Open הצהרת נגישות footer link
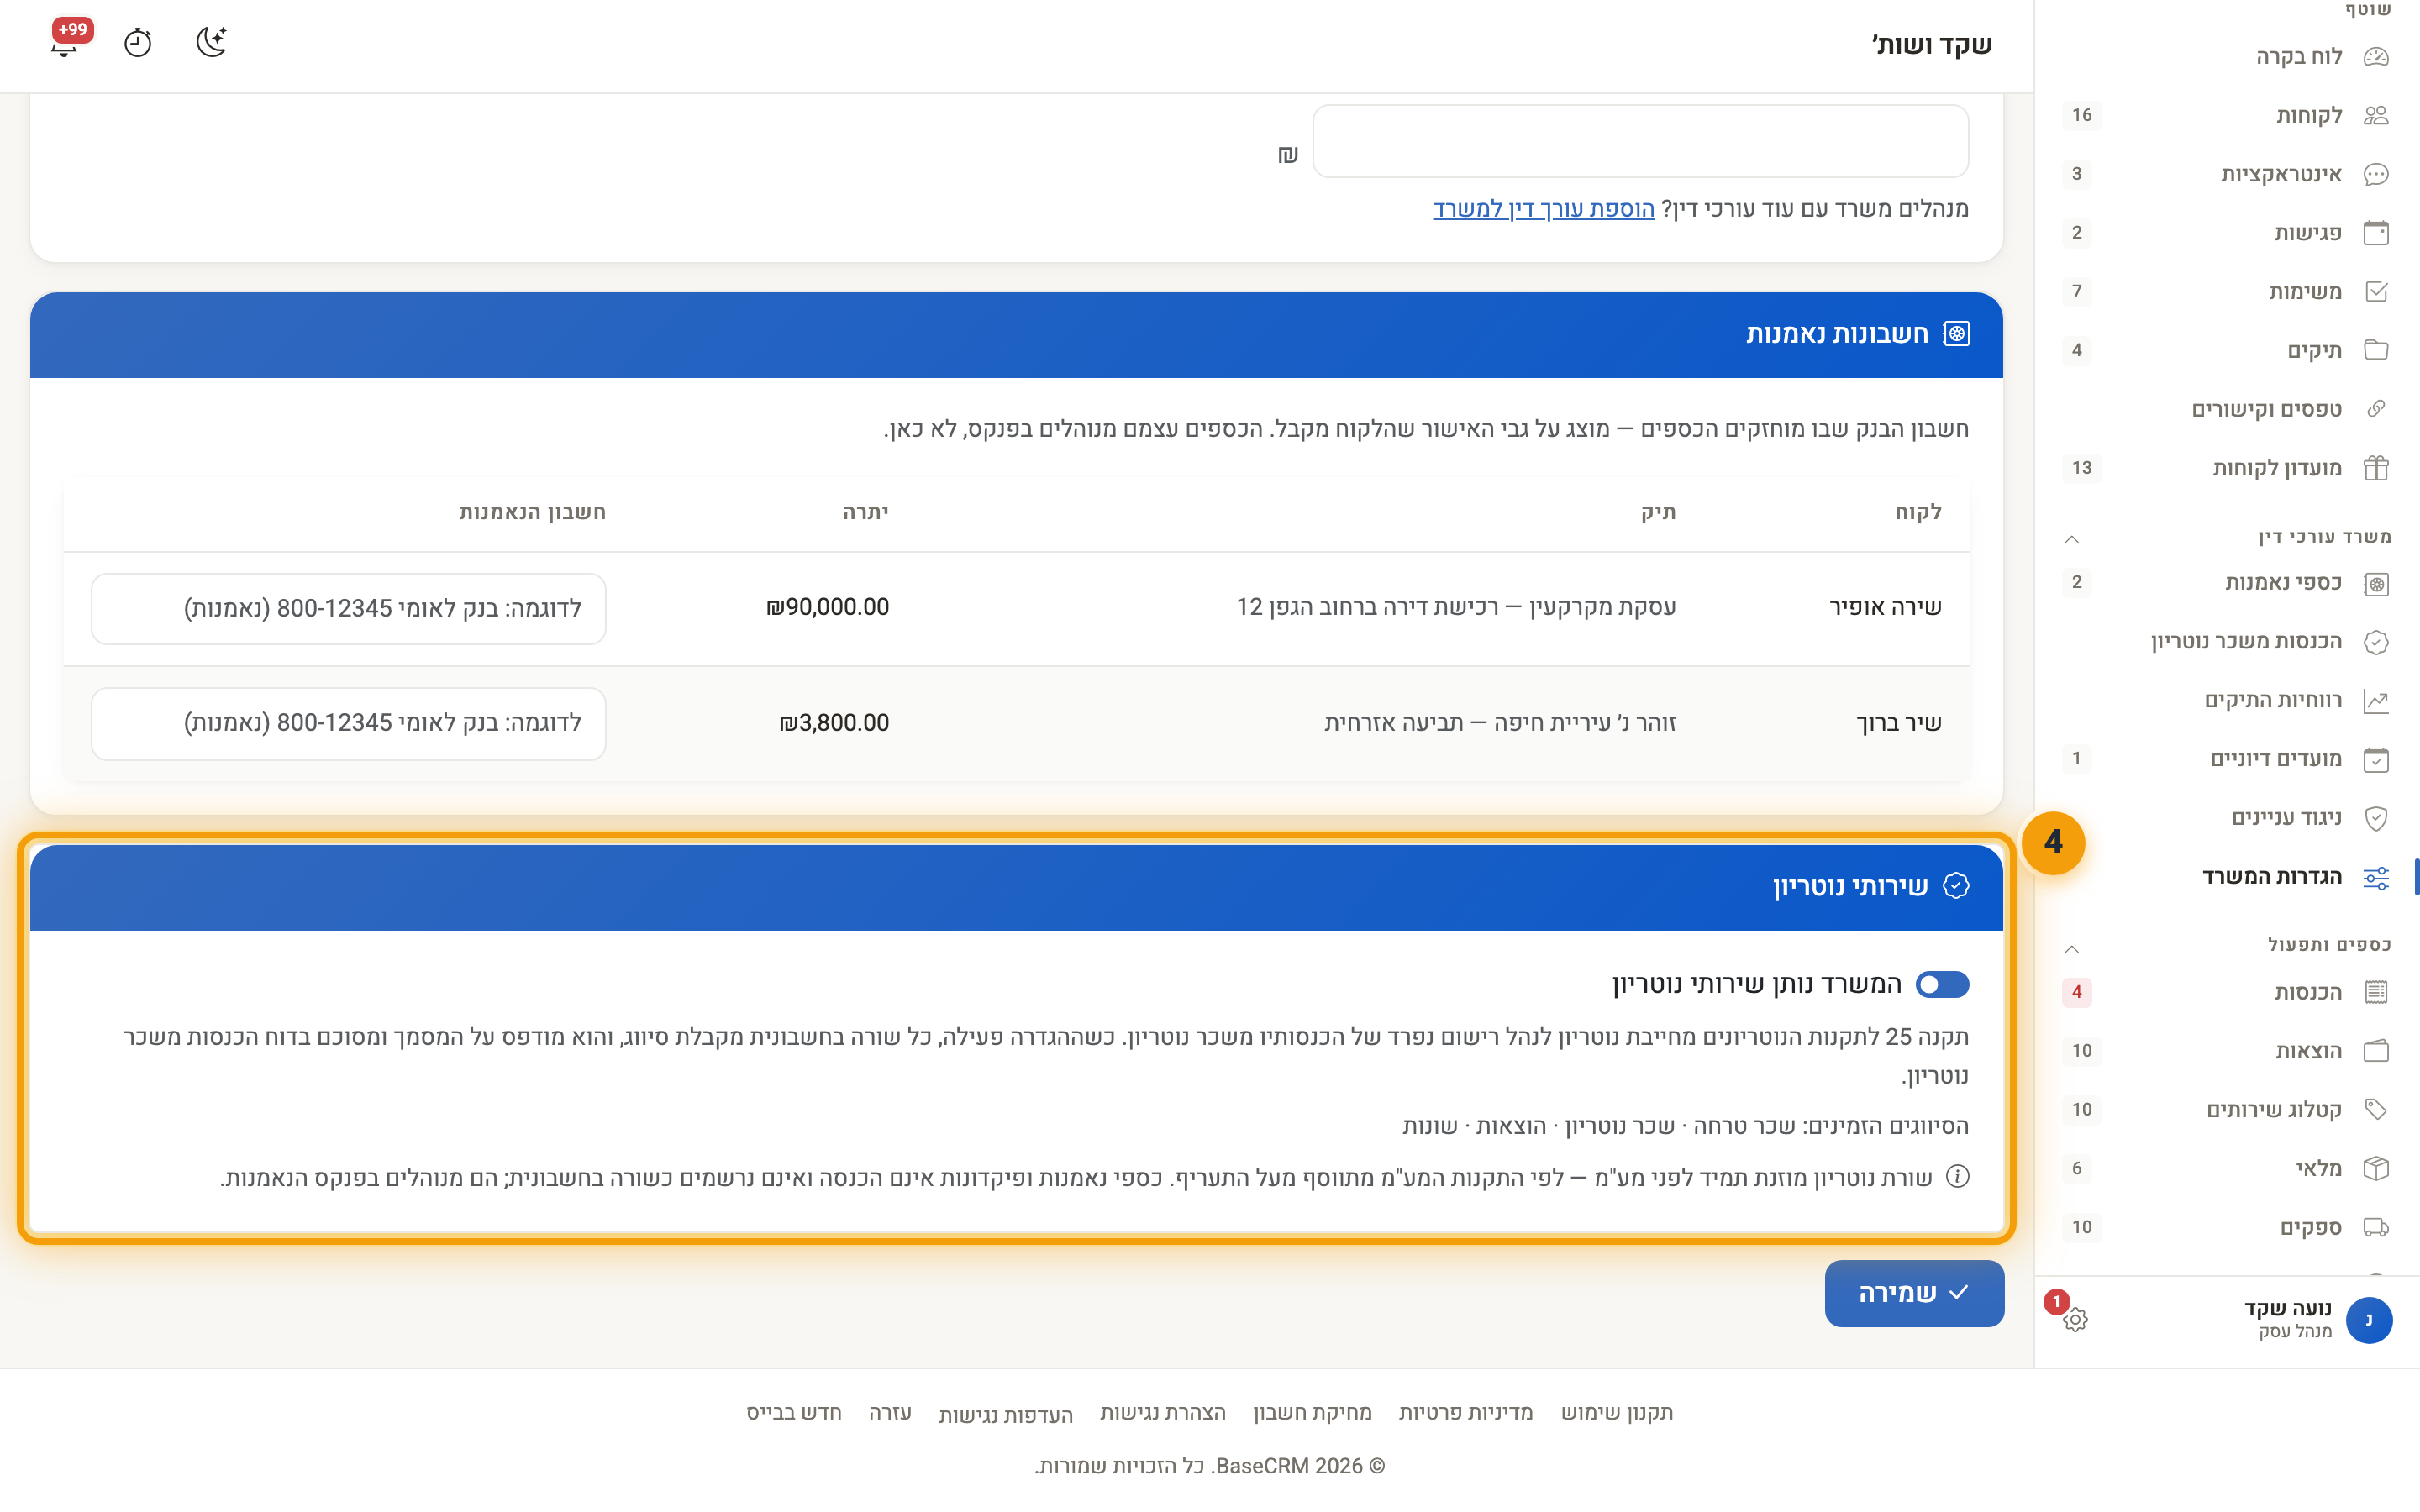The width and height of the screenshot is (2420, 1512). point(1163,1413)
